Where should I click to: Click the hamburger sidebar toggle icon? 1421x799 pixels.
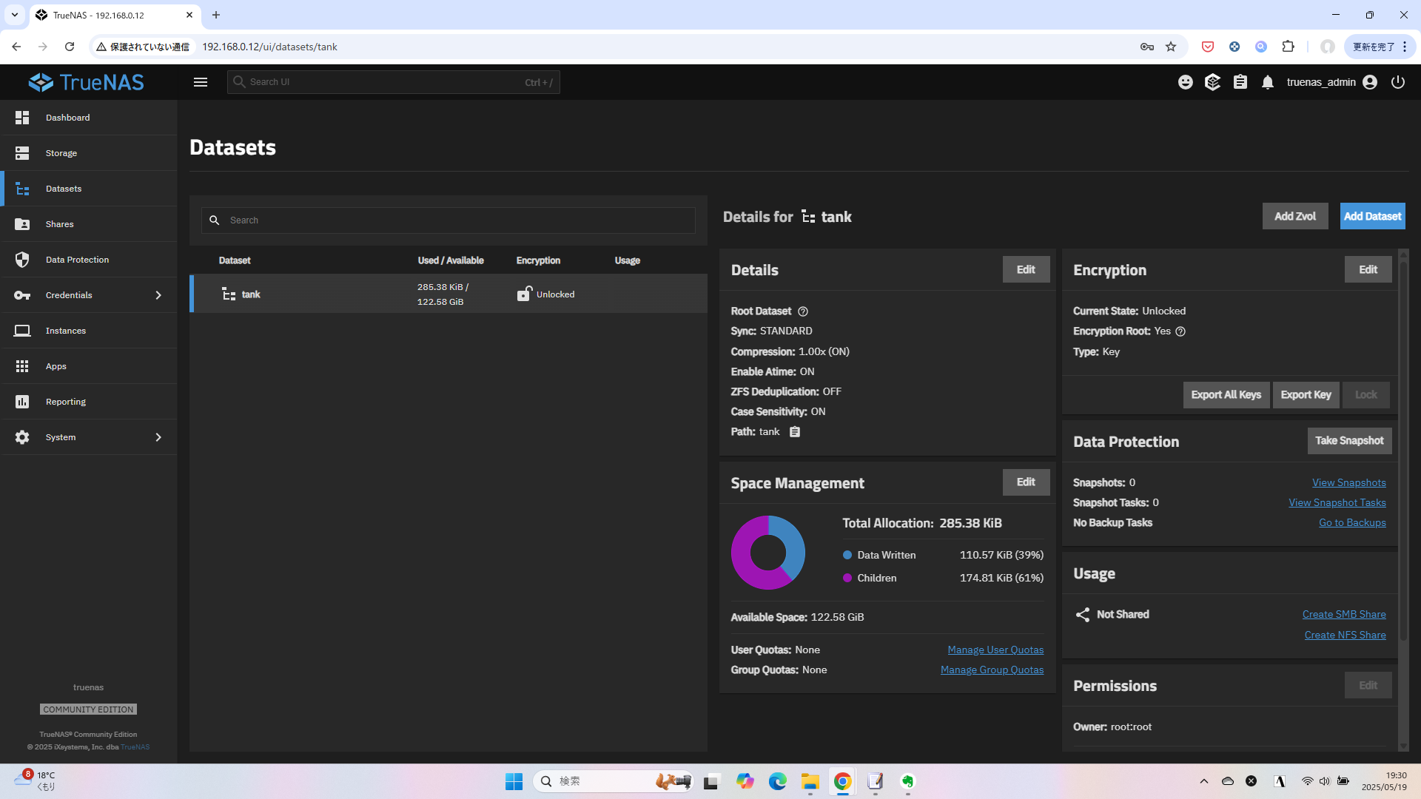pyautogui.click(x=201, y=82)
